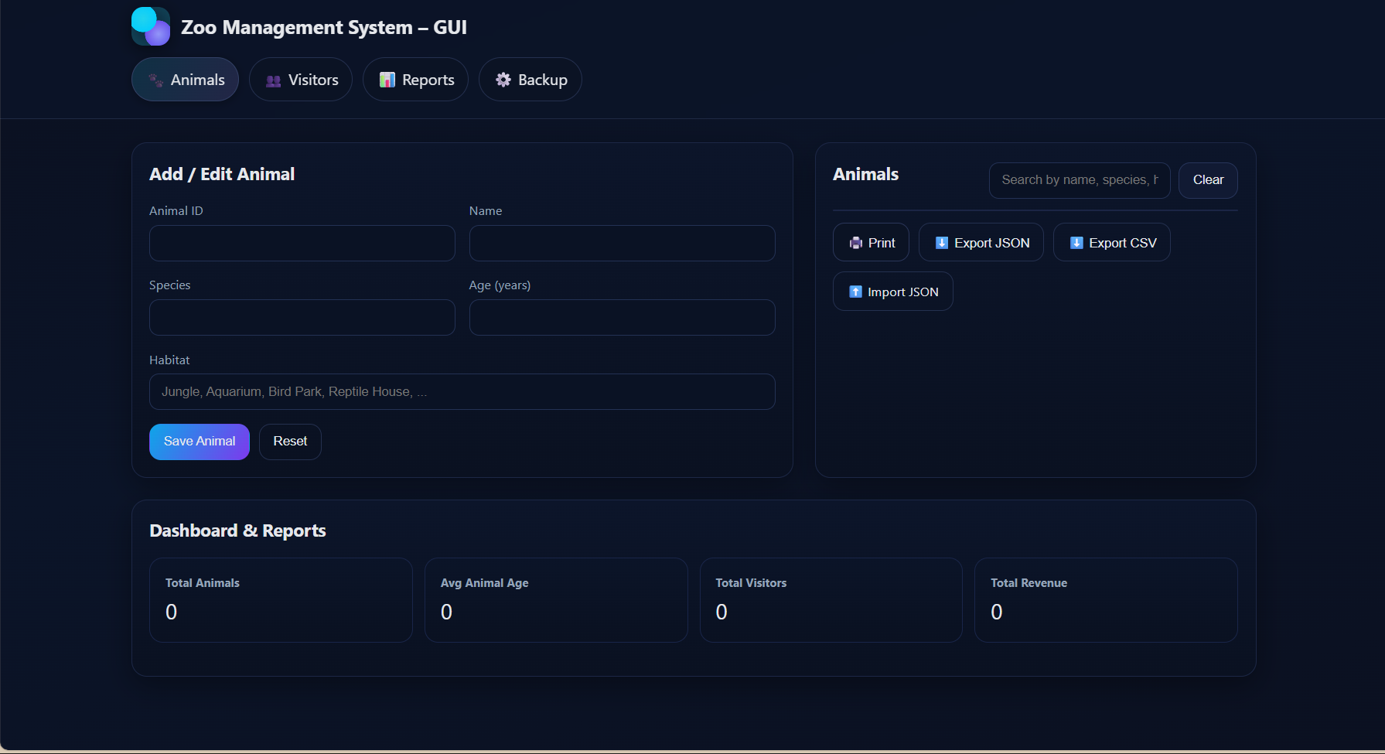
Task: Focus the animals search box
Action: pyautogui.click(x=1079, y=180)
